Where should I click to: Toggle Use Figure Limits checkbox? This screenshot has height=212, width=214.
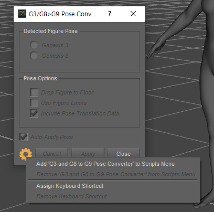(34, 103)
